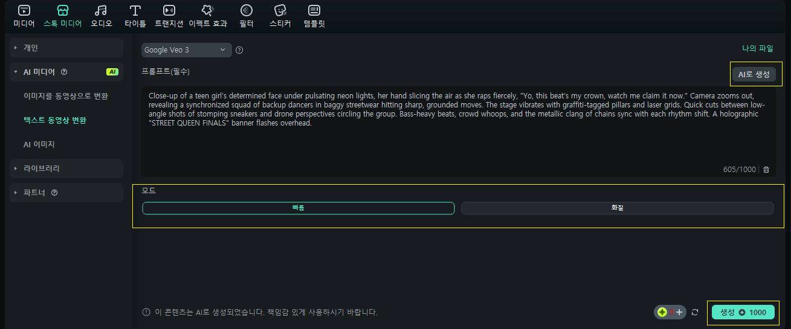
Task: Open the 트랜지션 (Transitions) icon
Action: (x=169, y=10)
